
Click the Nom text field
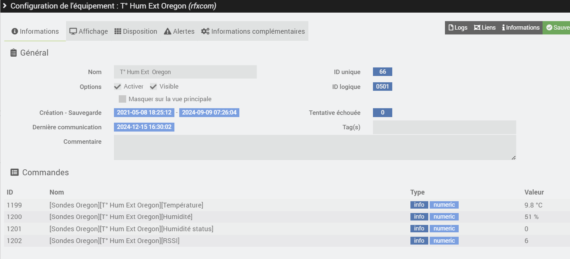pyautogui.click(x=185, y=72)
